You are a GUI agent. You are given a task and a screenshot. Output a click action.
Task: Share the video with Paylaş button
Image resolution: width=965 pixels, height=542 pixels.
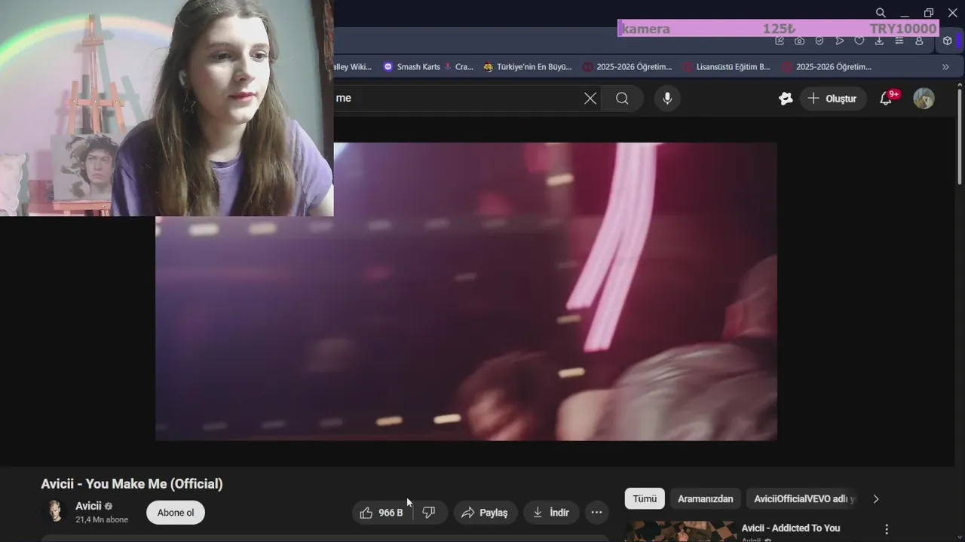tap(485, 513)
